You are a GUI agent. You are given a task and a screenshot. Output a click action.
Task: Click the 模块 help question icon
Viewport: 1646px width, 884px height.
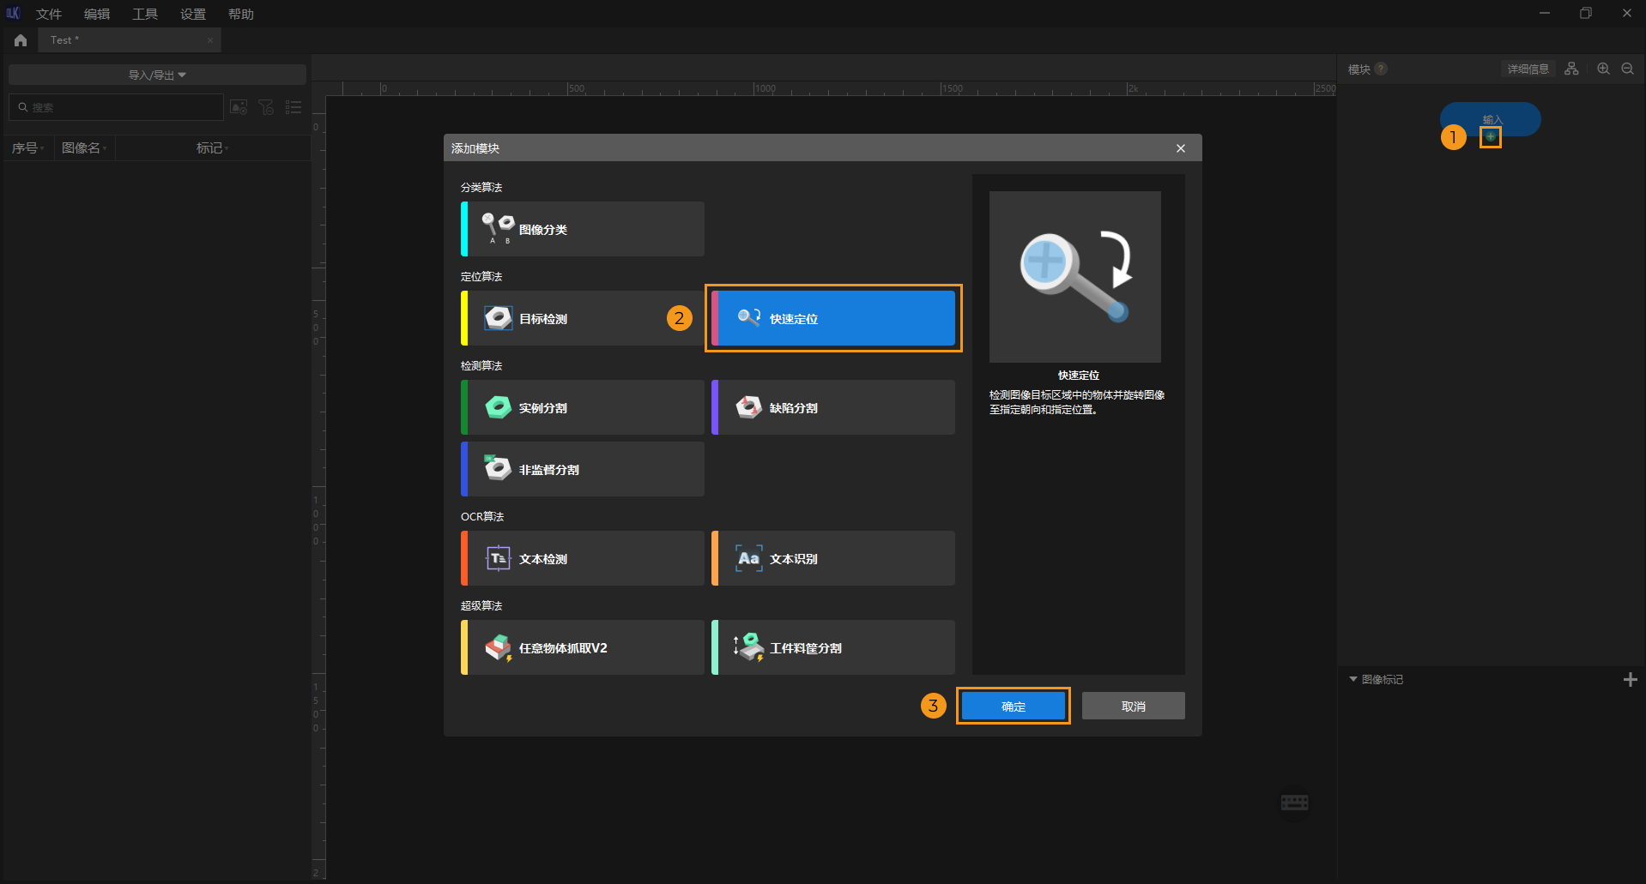(x=1381, y=69)
